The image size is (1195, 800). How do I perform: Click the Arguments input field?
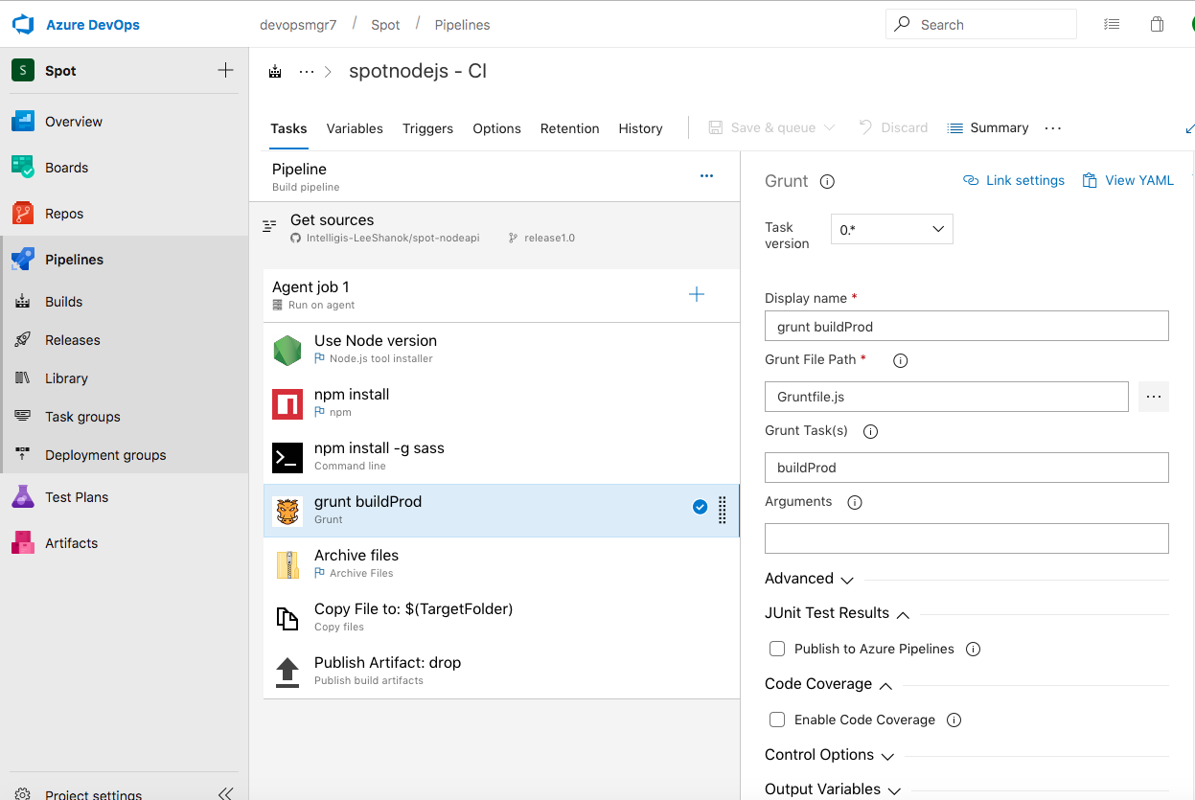[966, 538]
